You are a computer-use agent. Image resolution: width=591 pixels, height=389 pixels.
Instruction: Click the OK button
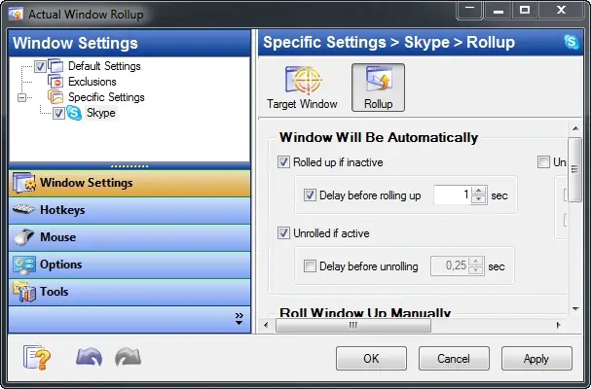pos(371,358)
